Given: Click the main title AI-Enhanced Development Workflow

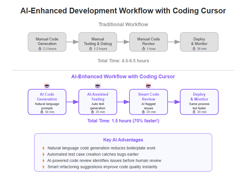Looking at the screenshot, I should point(123,11).
